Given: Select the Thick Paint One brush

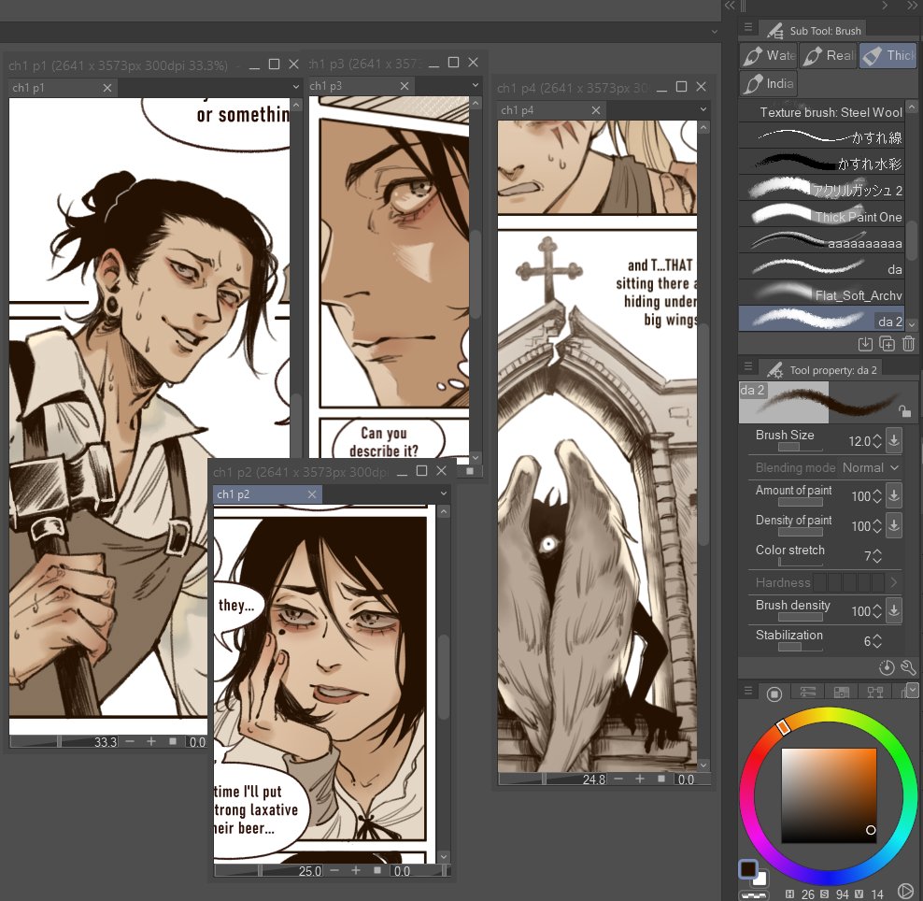Looking at the screenshot, I should pyautogui.click(x=822, y=216).
